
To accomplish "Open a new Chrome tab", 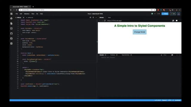I will tap(33, 7).
